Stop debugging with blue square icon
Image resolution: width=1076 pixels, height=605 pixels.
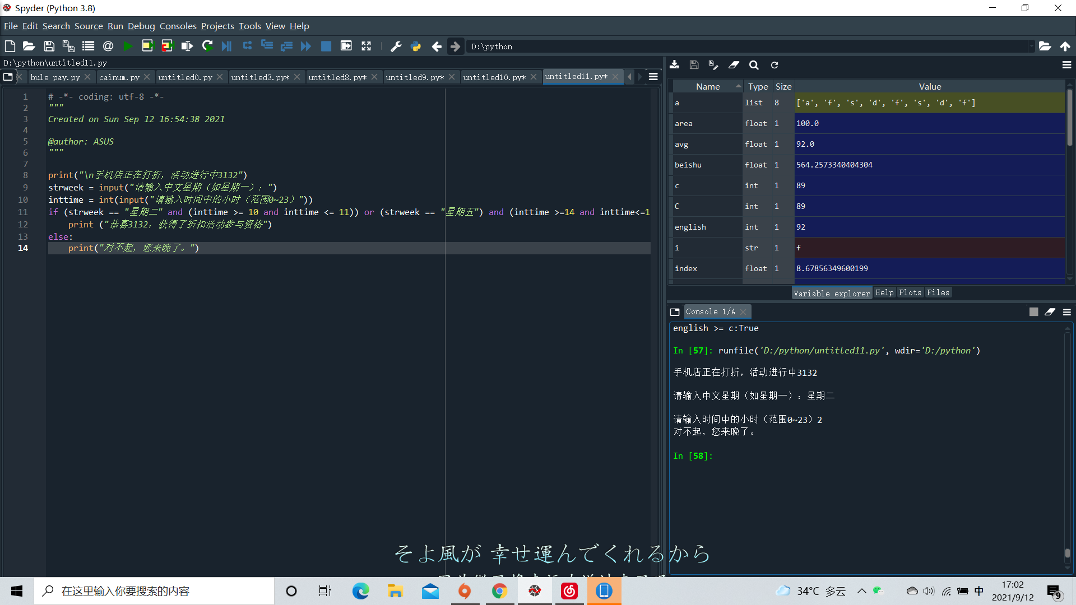pyautogui.click(x=326, y=46)
